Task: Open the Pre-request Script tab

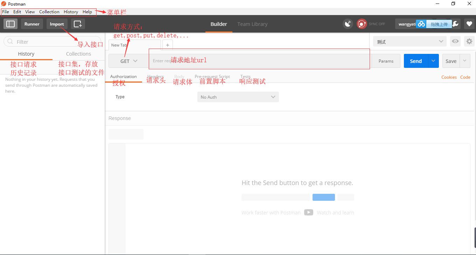Action: [x=212, y=76]
